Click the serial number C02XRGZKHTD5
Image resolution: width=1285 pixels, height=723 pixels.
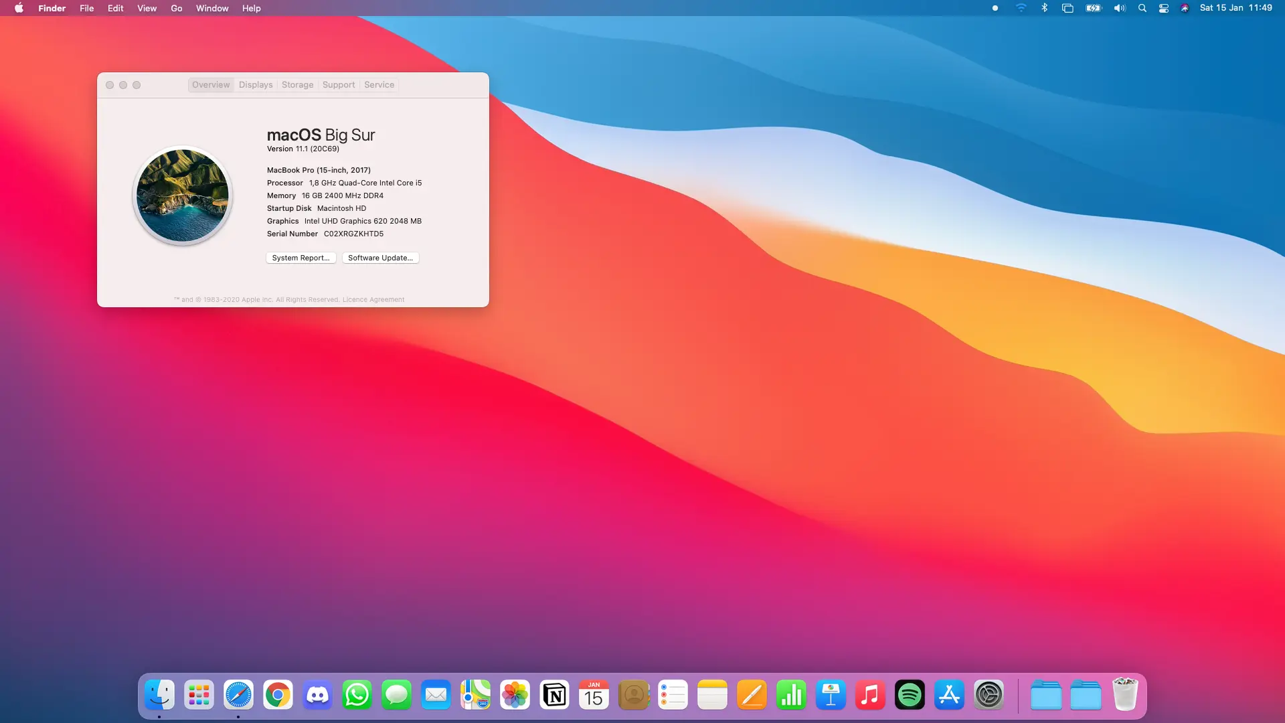353,234
